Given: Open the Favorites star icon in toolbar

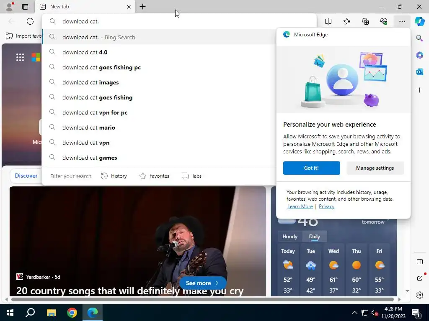Looking at the screenshot, I should point(346,21).
